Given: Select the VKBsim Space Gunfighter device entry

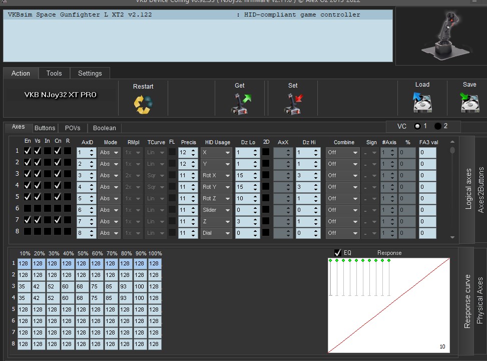Looking at the screenshot, I should (198, 15).
